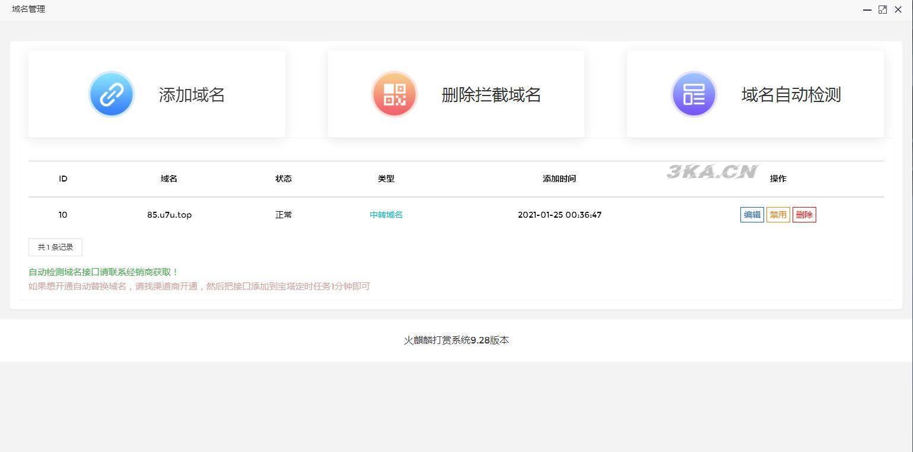Click the red QR-code delete blocked domains icon
Image resolution: width=913 pixels, height=452 pixels.
[x=395, y=94]
